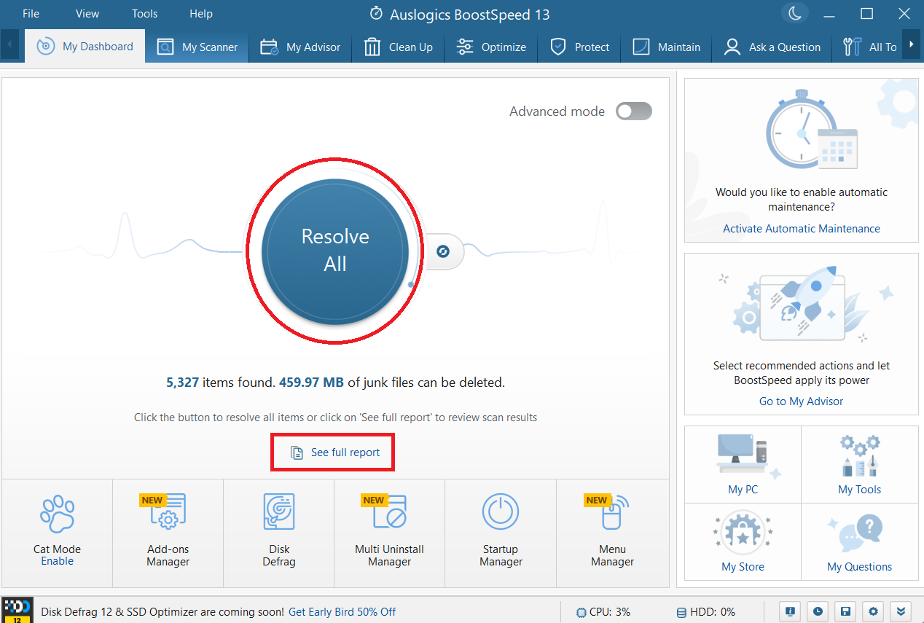Open the partially visible All Tools tab
This screenshot has width=924, height=623.
point(869,47)
